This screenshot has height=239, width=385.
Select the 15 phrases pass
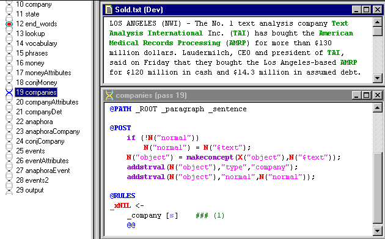(32, 53)
